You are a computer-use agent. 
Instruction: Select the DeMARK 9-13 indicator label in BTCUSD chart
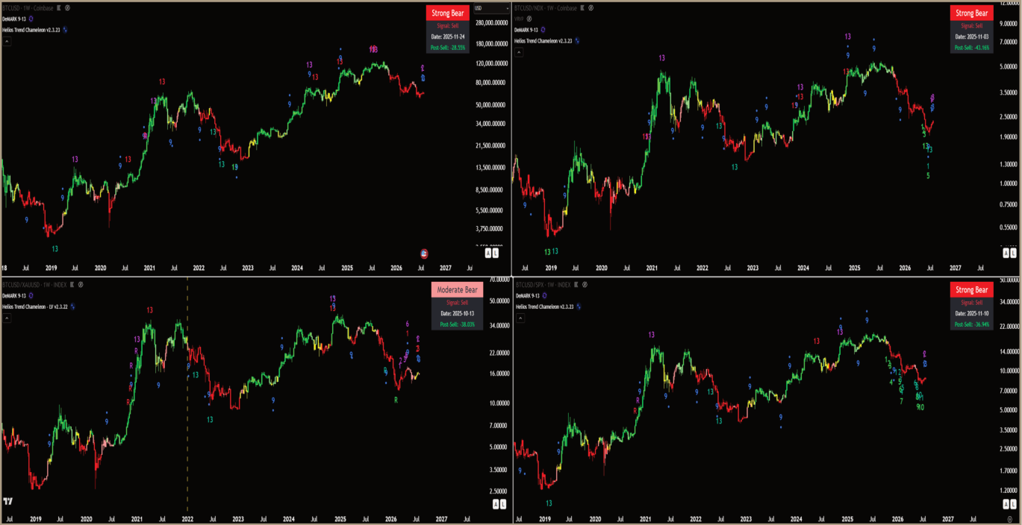coord(14,19)
